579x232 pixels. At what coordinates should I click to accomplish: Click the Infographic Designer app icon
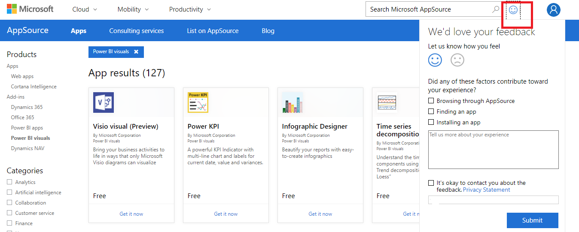point(293,102)
